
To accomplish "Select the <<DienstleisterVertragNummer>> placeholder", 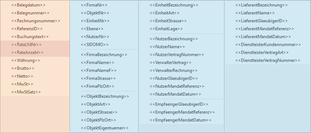I will [268, 60].
